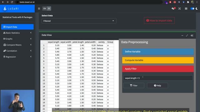This screenshot has height=112, width=200.
Task: Minimize the Data View panel
Action: (x=182, y=35)
